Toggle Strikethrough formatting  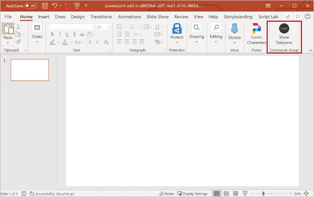point(82,35)
